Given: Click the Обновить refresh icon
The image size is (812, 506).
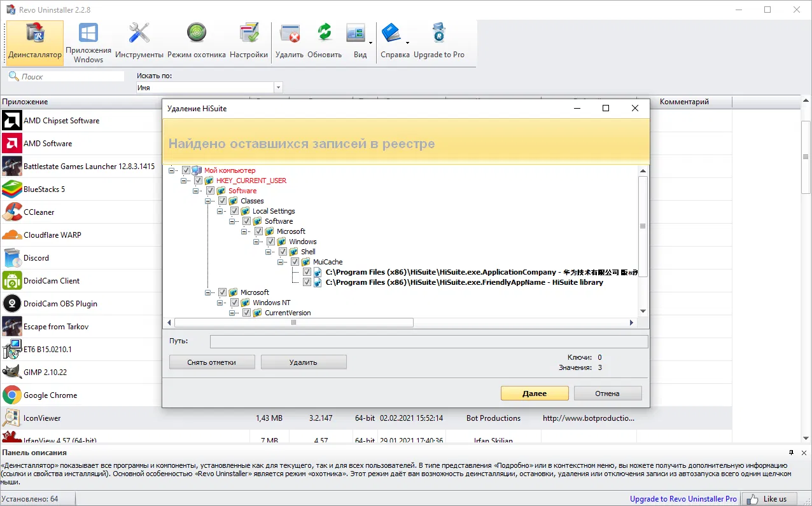Looking at the screenshot, I should pyautogui.click(x=325, y=32).
